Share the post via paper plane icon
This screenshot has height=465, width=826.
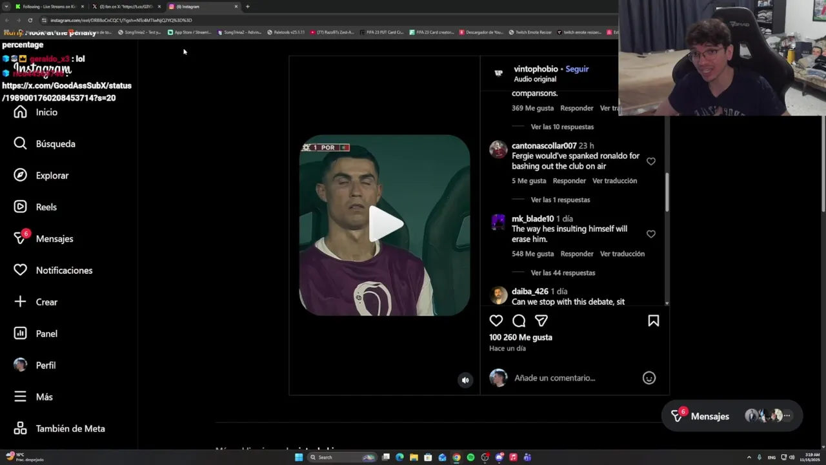pos(541,321)
